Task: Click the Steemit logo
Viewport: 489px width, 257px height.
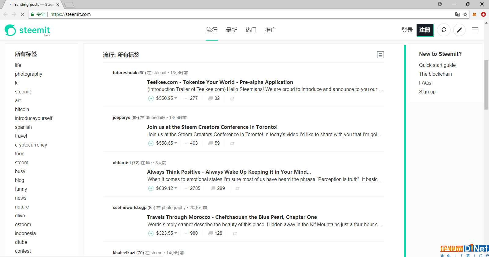Action: pos(27,30)
